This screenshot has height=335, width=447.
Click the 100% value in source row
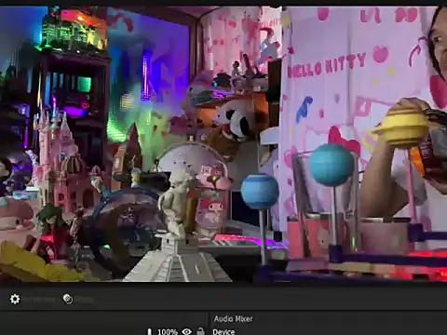tap(167, 332)
